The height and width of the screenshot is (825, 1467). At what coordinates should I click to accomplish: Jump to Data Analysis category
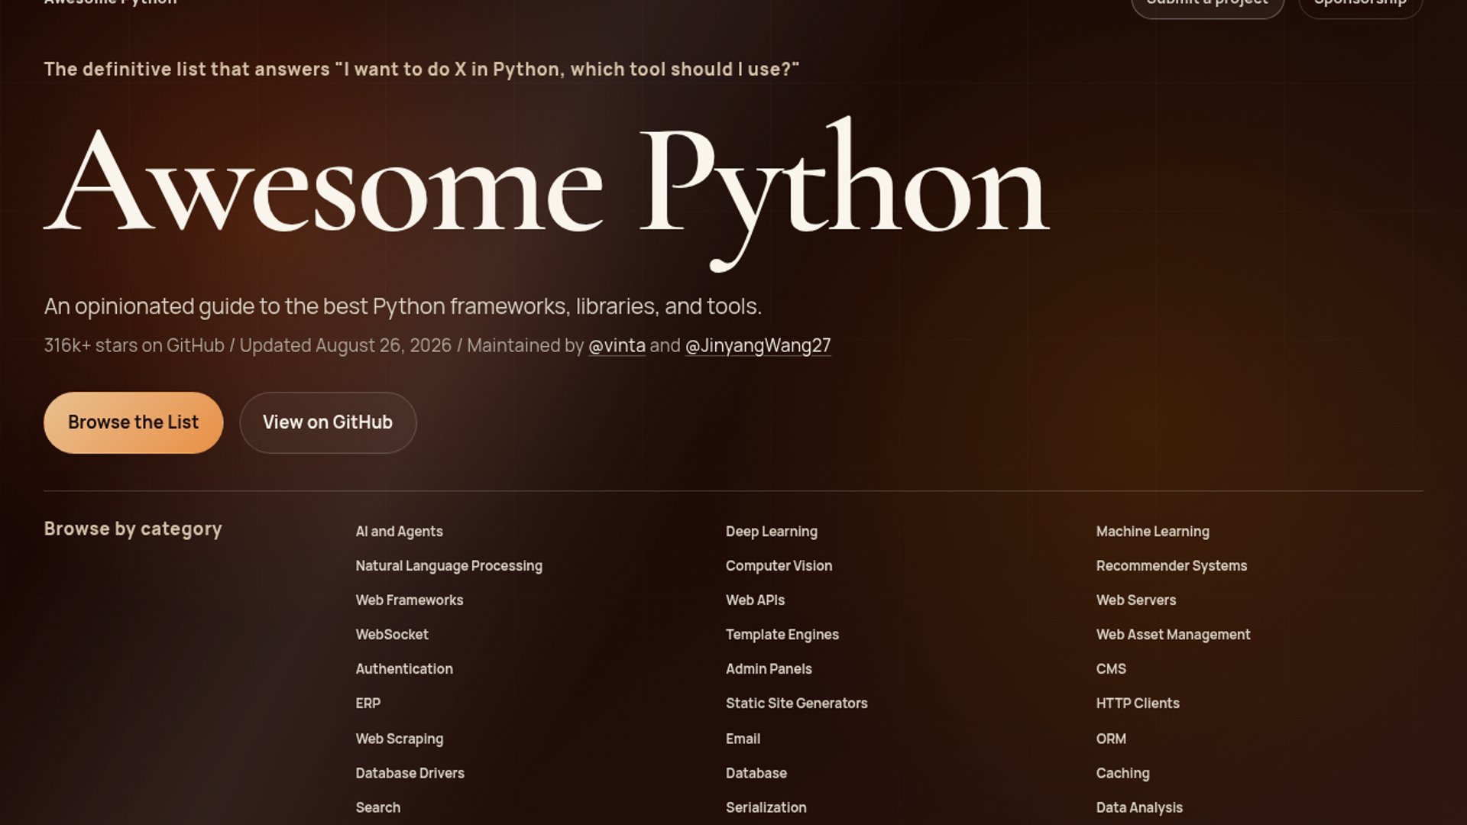click(1138, 807)
